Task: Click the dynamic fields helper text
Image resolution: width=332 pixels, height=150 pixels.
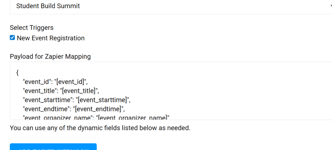Action: 100,128
